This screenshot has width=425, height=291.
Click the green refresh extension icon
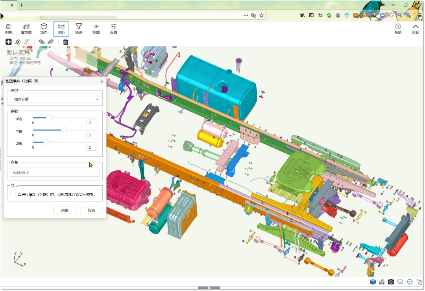329,15
